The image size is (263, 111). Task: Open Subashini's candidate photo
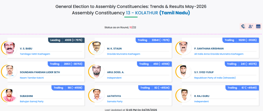pyautogui.click(x=10, y=96)
